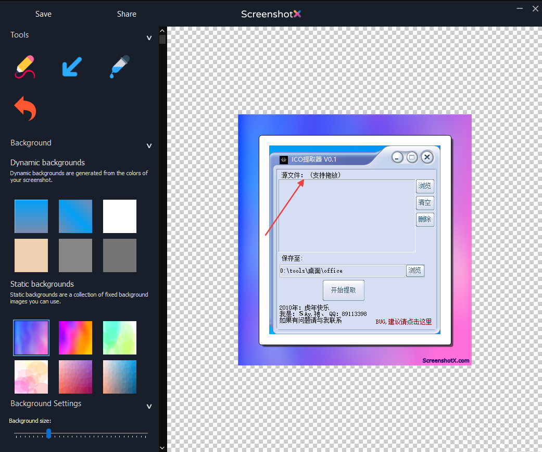
Task: Select the pencil drawing tool
Action: [26, 67]
